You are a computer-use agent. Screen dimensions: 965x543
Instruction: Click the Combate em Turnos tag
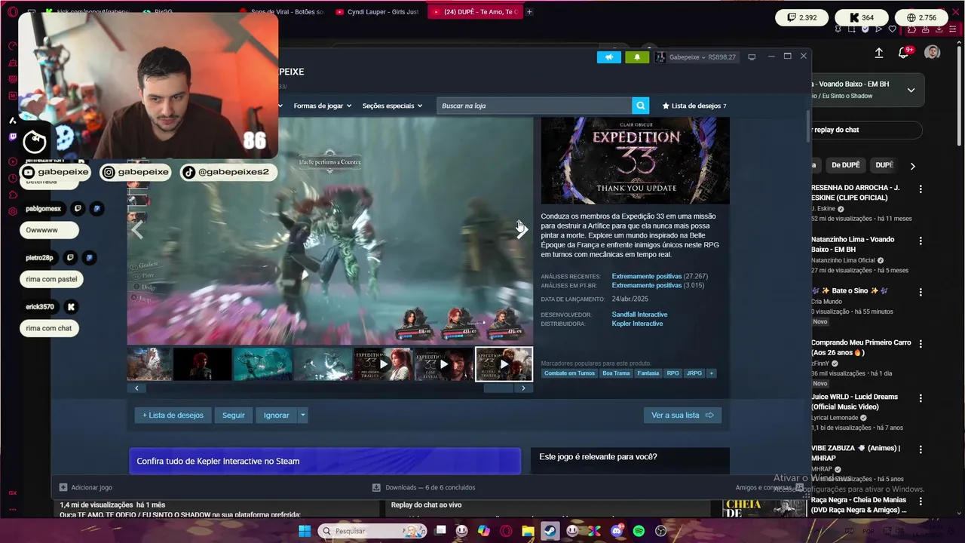[x=569, y=373]
